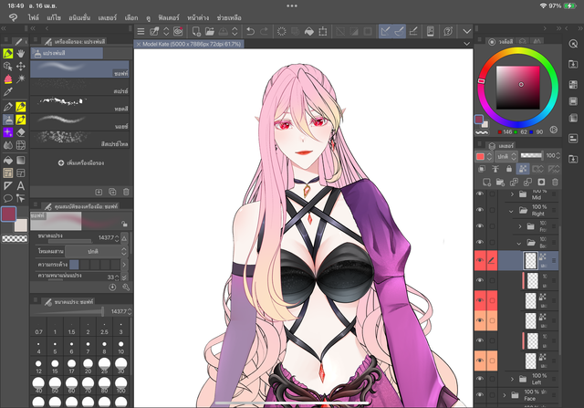Click the Fill bucket command bar icon
Viewport: 584px width, 408px height.
(309, 31)
